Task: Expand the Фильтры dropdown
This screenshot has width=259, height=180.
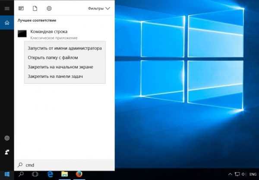Action: click(x=99, y=9)
